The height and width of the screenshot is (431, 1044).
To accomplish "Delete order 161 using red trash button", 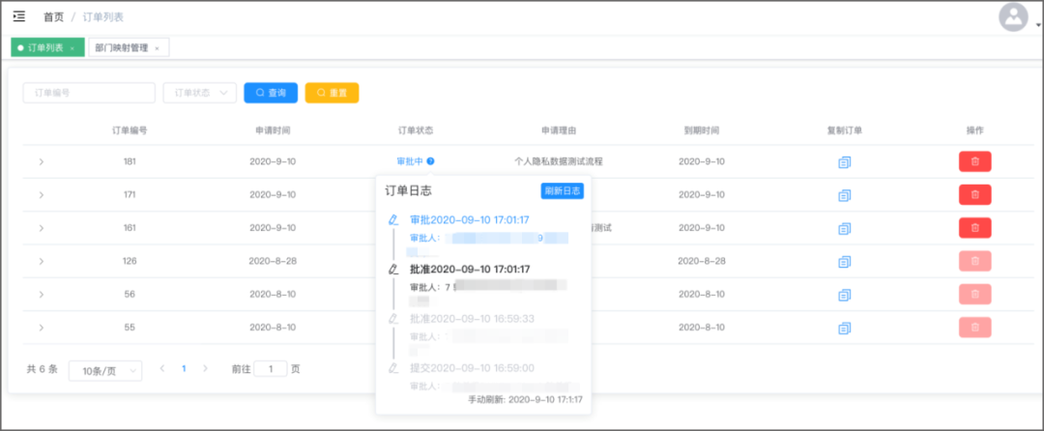I will click(x=974, y=228).
